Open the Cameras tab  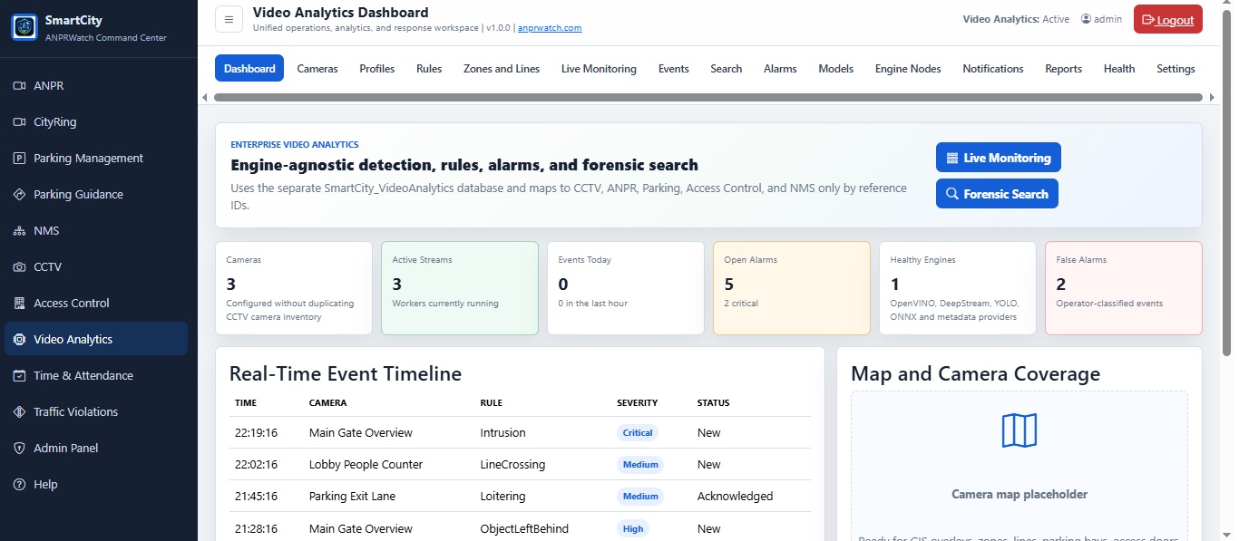[x=317, y=69]
